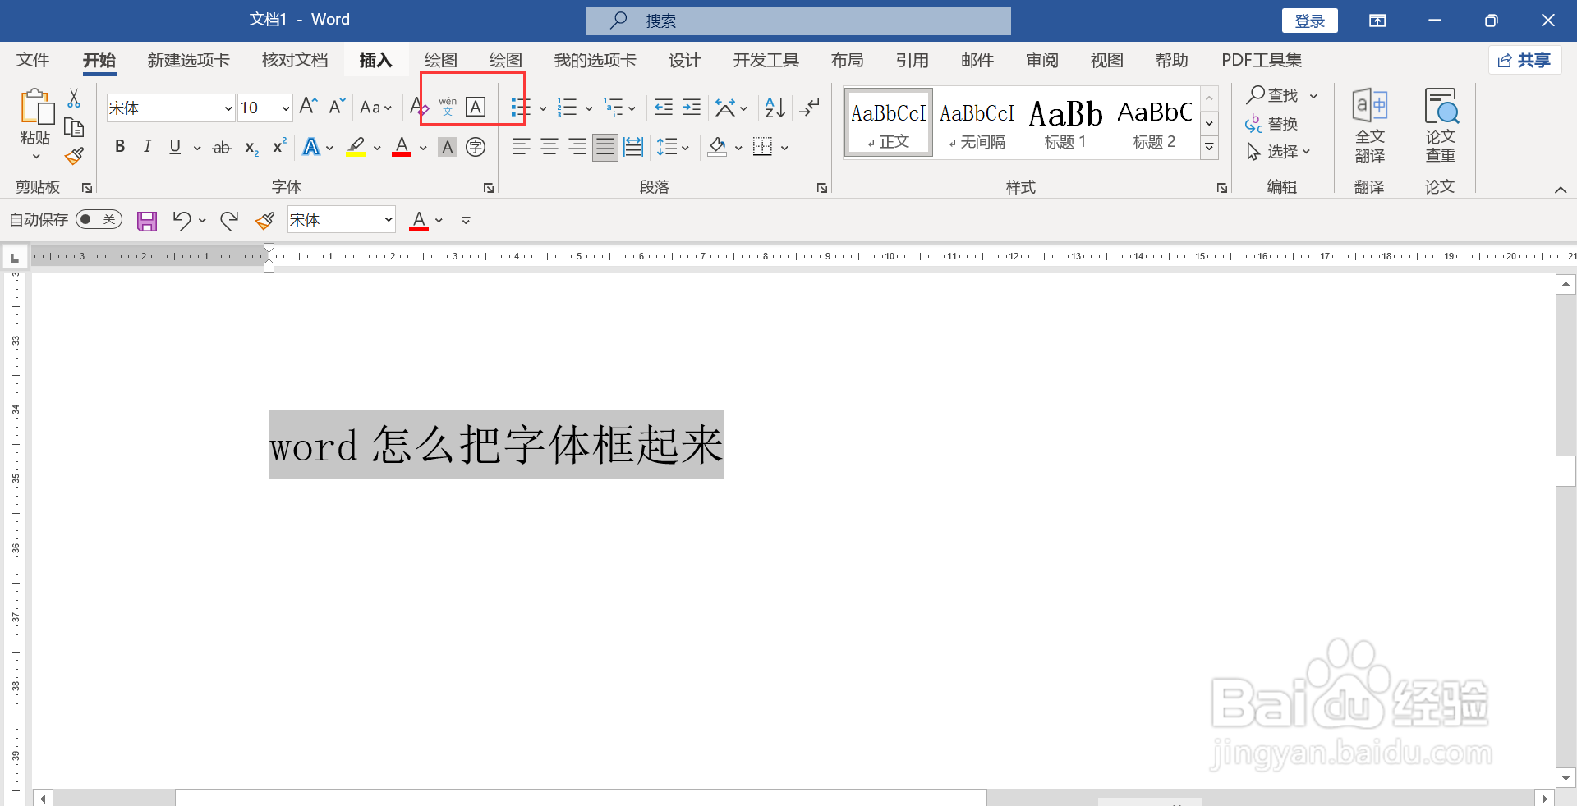Activate Format Painter in clipboard group

tap(74, 155)
